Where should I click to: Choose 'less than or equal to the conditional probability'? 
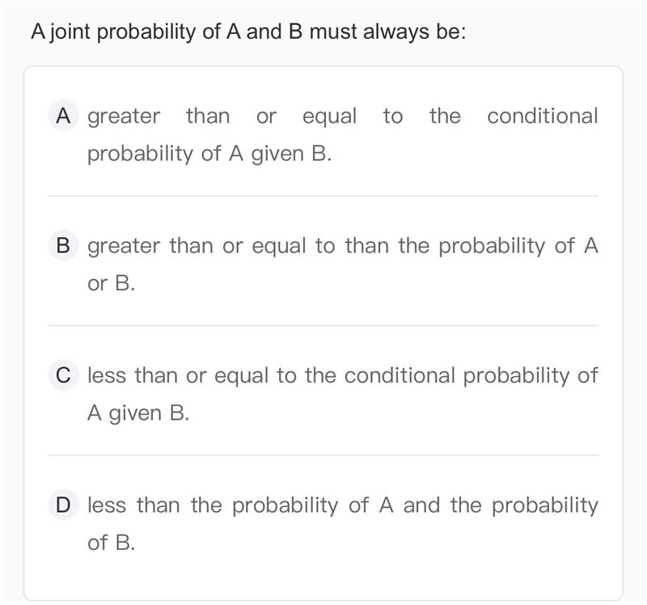pos(328,376)
